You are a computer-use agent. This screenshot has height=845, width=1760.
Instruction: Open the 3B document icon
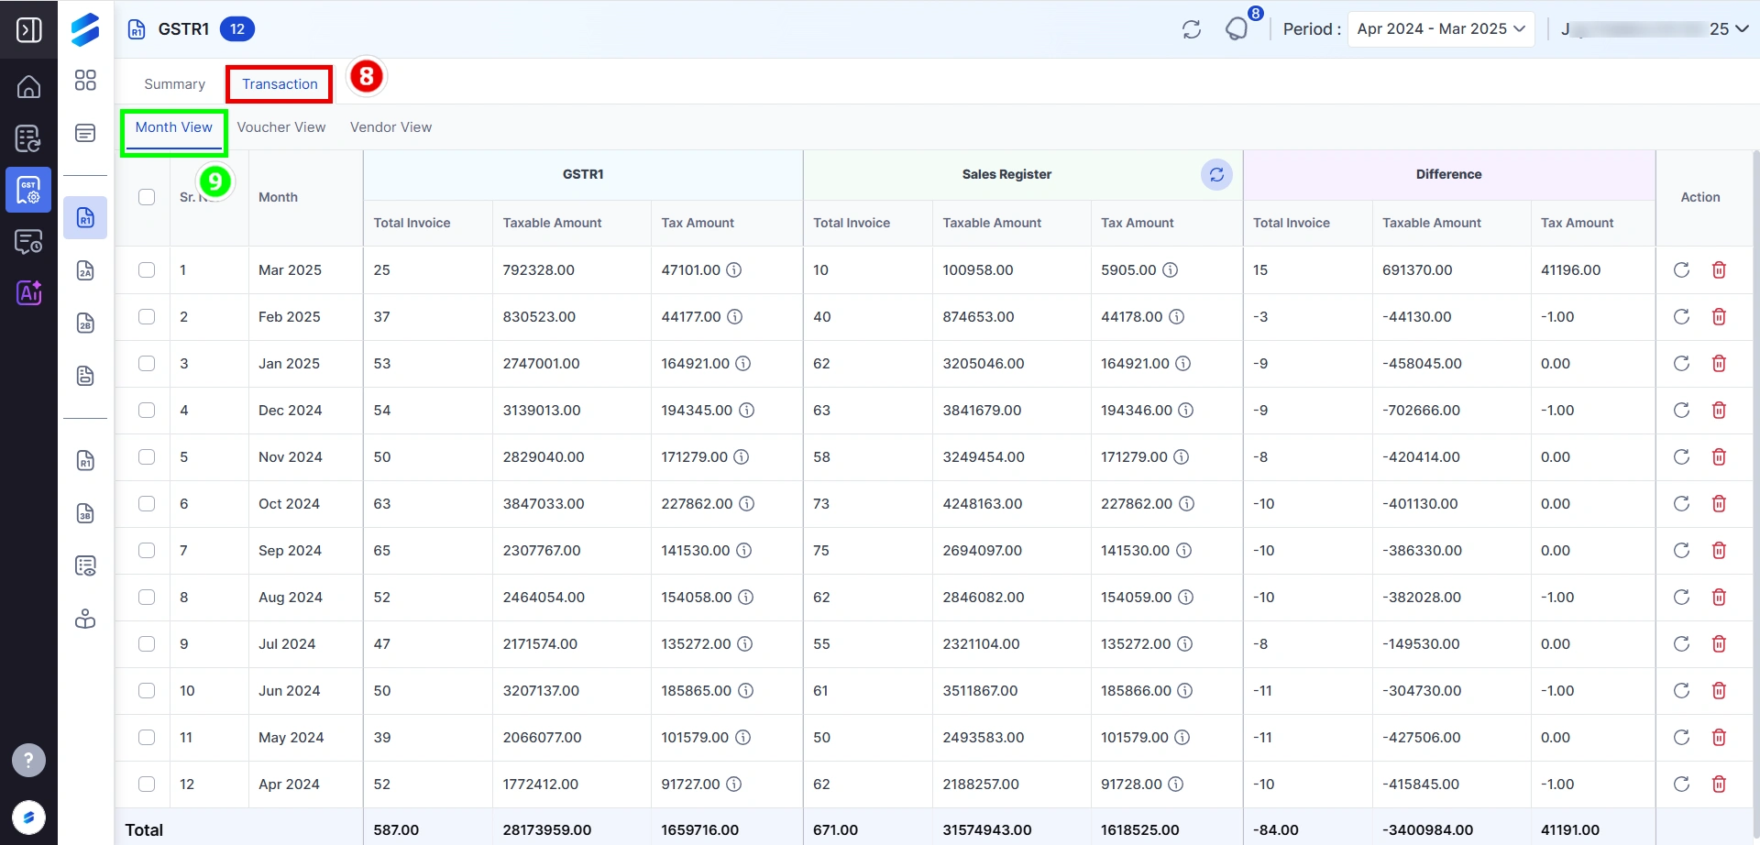(x=85, y=513)
